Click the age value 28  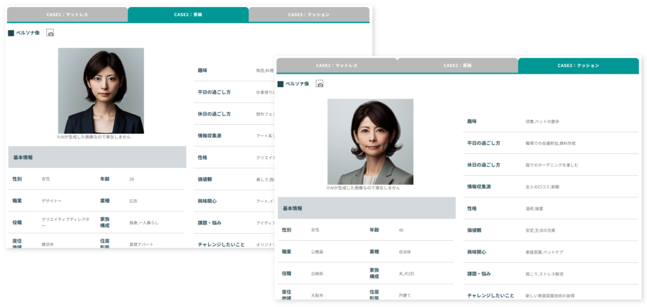(131, 179)
